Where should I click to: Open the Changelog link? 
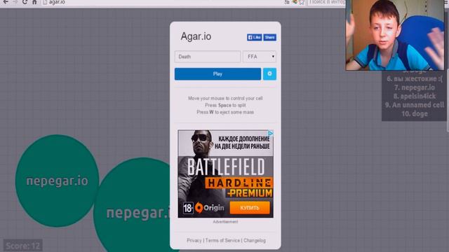tap(255, 241)
